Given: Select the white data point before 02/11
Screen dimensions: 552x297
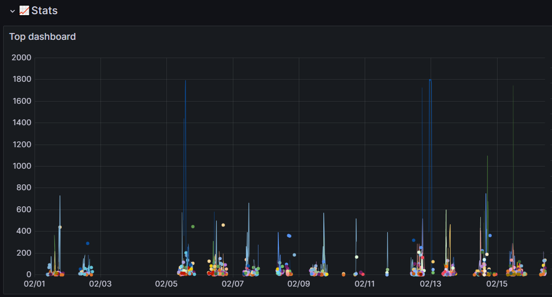Looking at the screenshot, I should (x=357, y=257).
